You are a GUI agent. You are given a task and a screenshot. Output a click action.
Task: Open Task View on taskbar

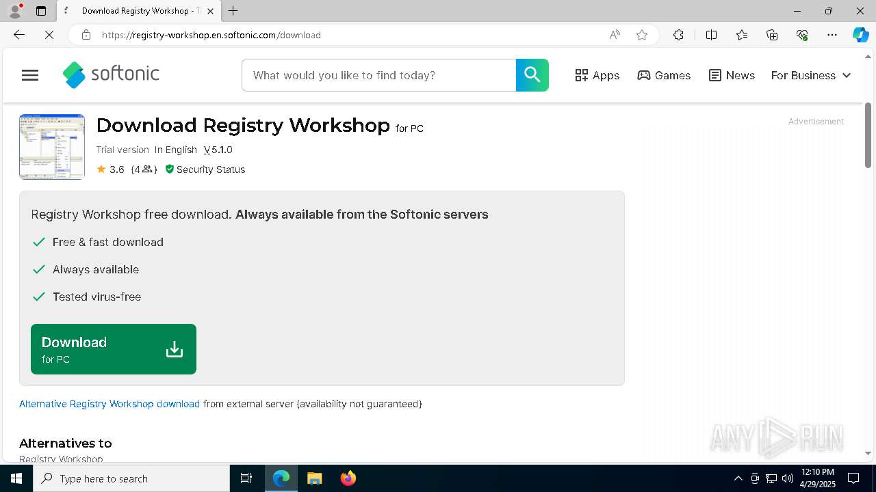point(246,478)
